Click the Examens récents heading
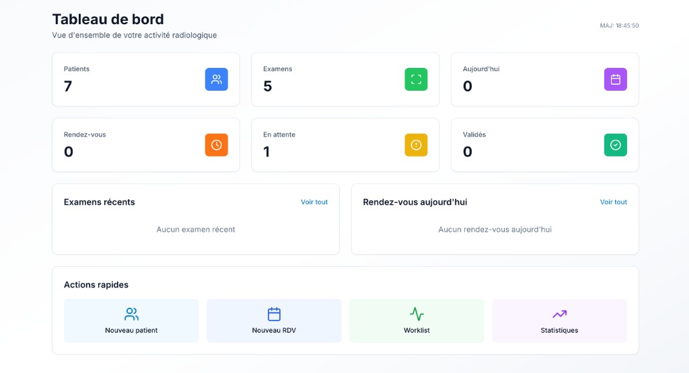689x373 pixels. pyautogui.click(x=100, y=202)
